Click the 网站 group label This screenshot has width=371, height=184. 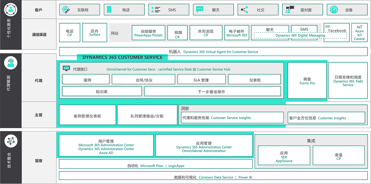pos(115,33)
